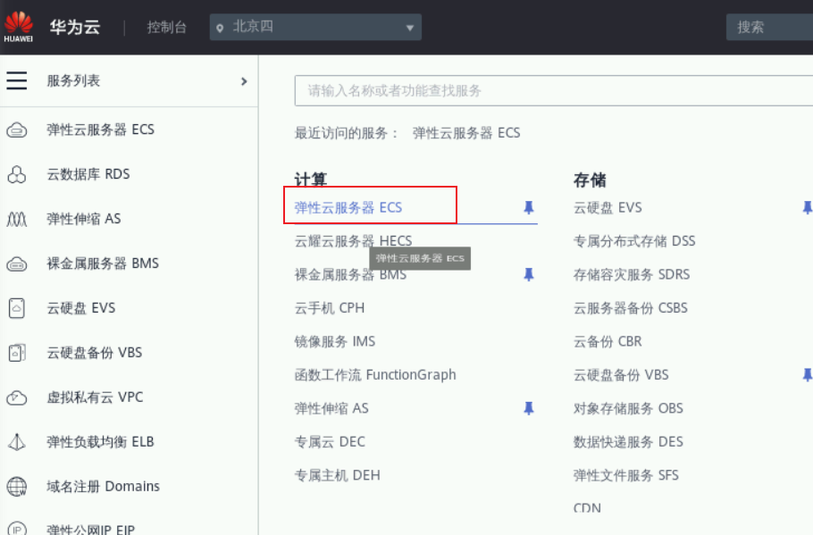Image resolution: width=813 pixels, height=535 pixels.
Task: Open the hamburger menu icon beside 服务列表
Action: point(17,80)
